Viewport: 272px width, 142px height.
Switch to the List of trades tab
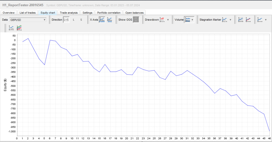coord(28,12)
